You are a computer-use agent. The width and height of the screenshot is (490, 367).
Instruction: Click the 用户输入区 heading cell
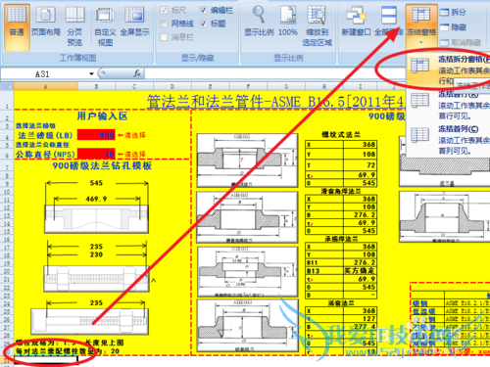(x=102, y=116)
